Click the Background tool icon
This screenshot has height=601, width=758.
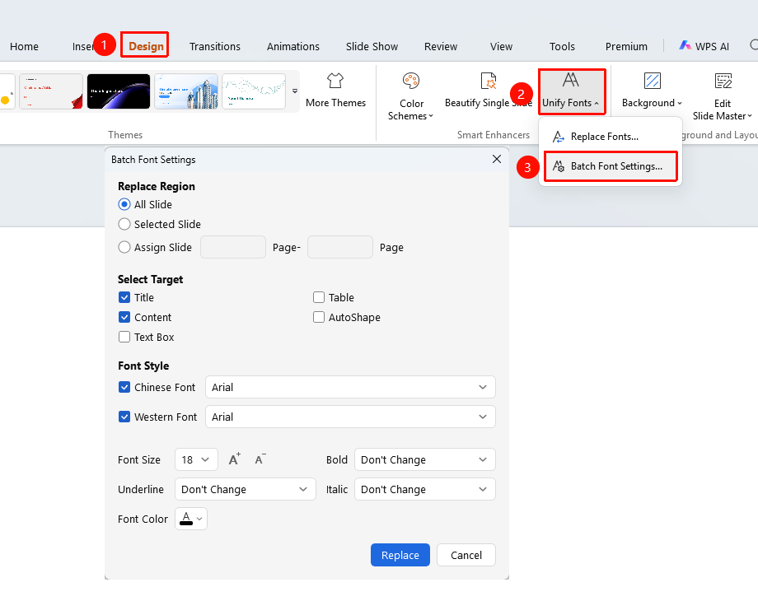[653, 81]
